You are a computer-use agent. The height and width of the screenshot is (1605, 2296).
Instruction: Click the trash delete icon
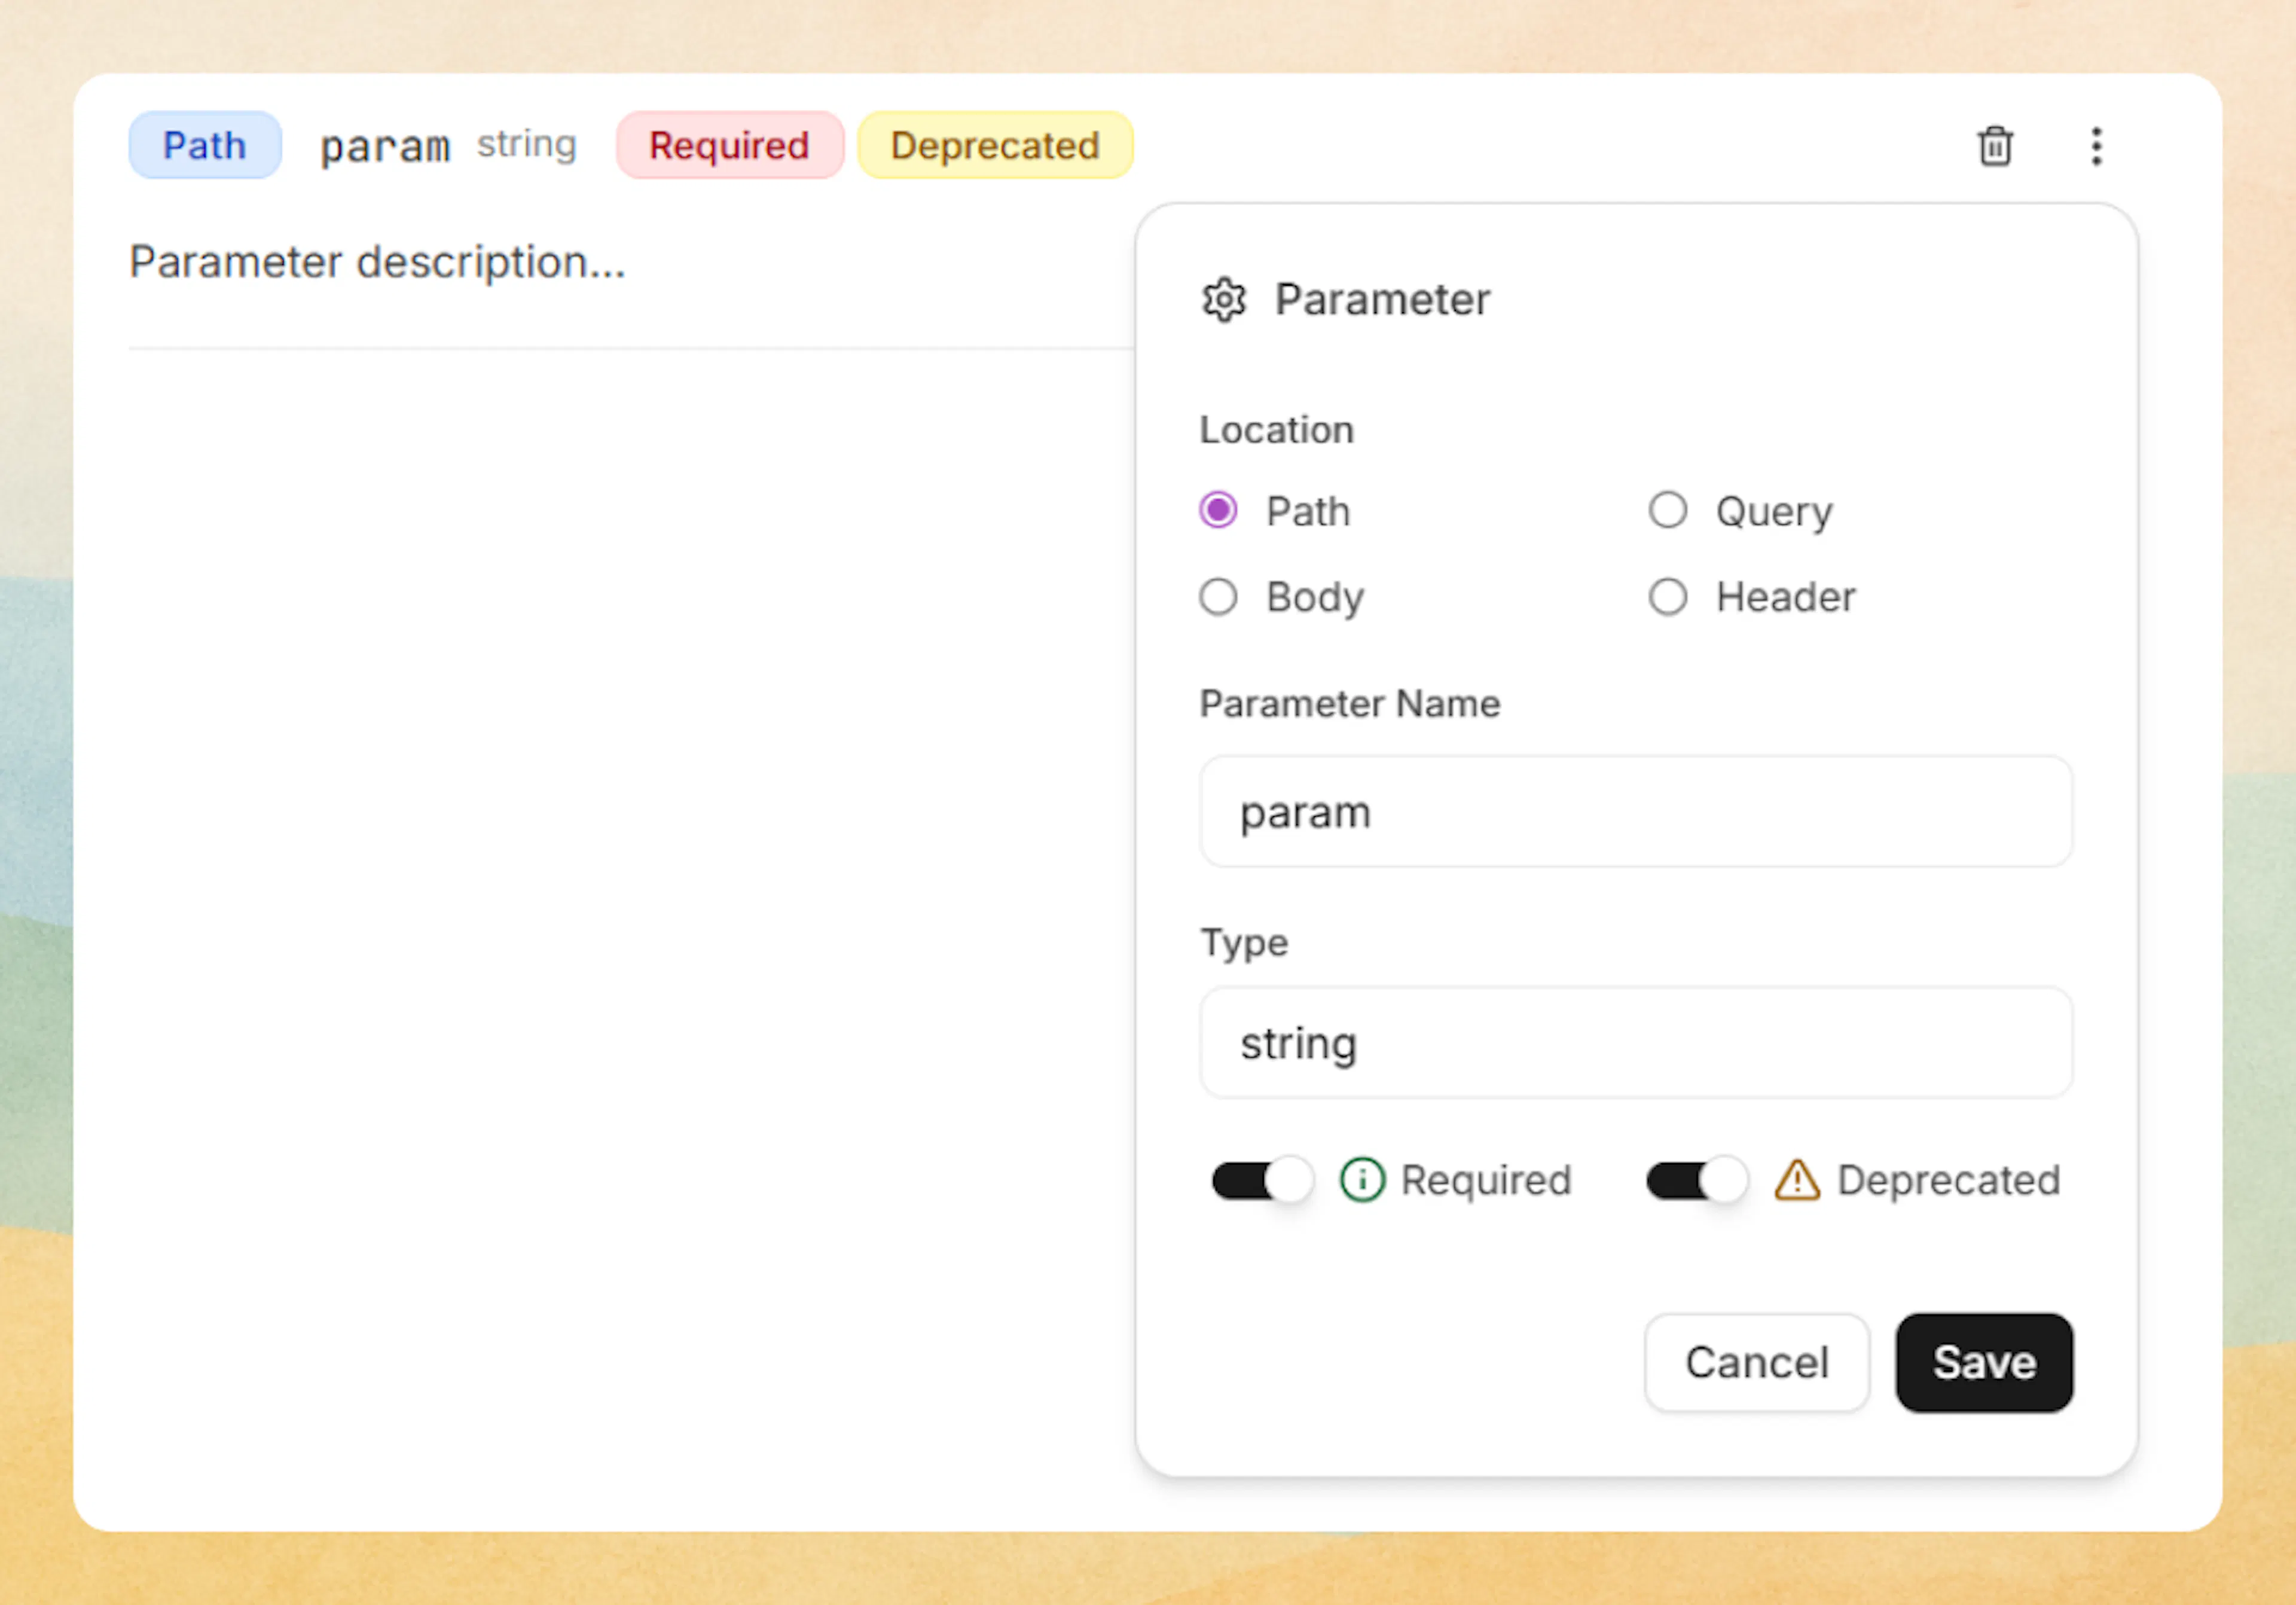click(x=1995, y=146)
